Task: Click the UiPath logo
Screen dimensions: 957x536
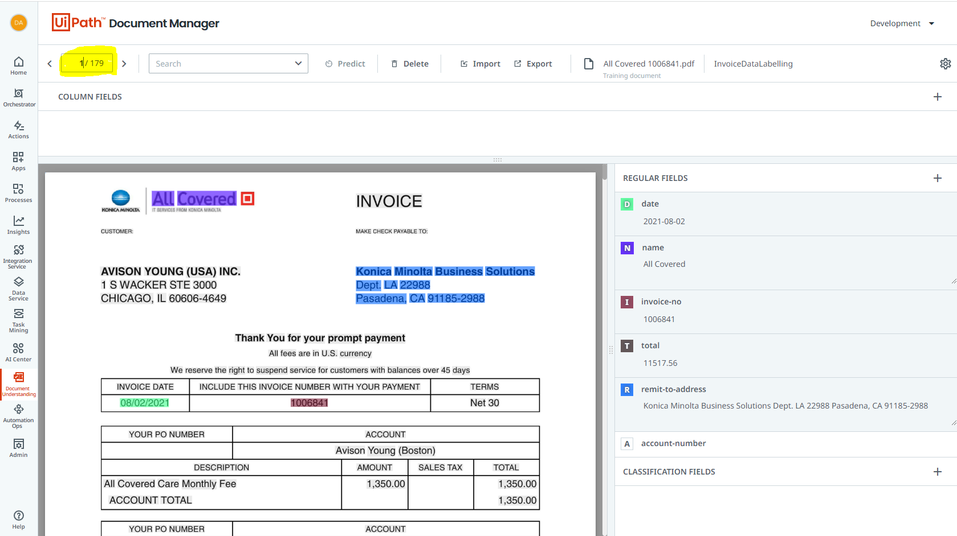Action: [x=78, y=22]
